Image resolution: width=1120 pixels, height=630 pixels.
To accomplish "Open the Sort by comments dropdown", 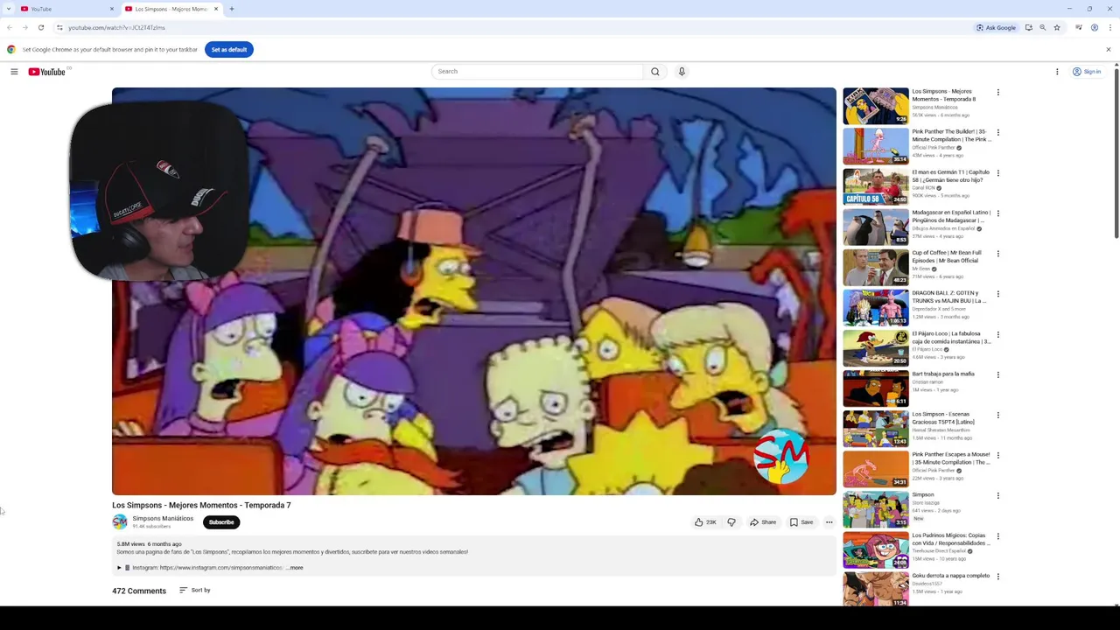I will pos(195,591).
